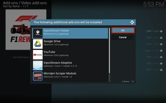Select the InputStream Adaptive row

(70, 65)
